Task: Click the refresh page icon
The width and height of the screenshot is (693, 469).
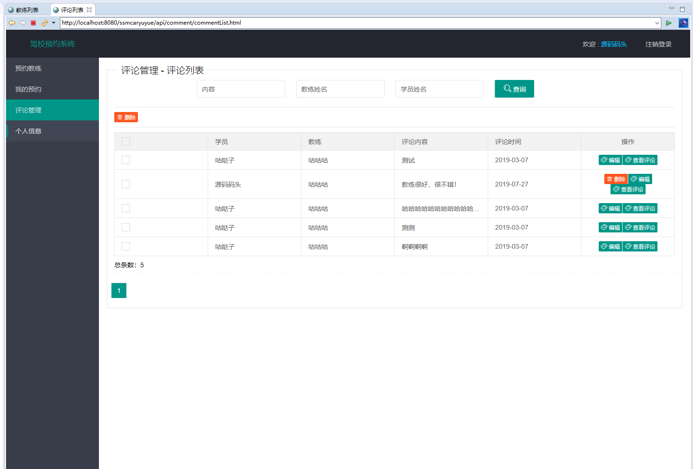Action: (45, 23)
